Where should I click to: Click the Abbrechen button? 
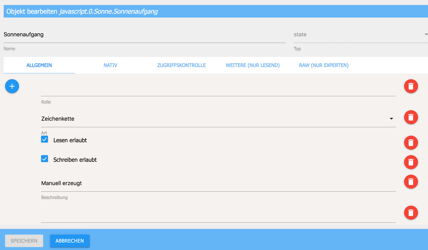pyautogui.click(x=70, y=241)
